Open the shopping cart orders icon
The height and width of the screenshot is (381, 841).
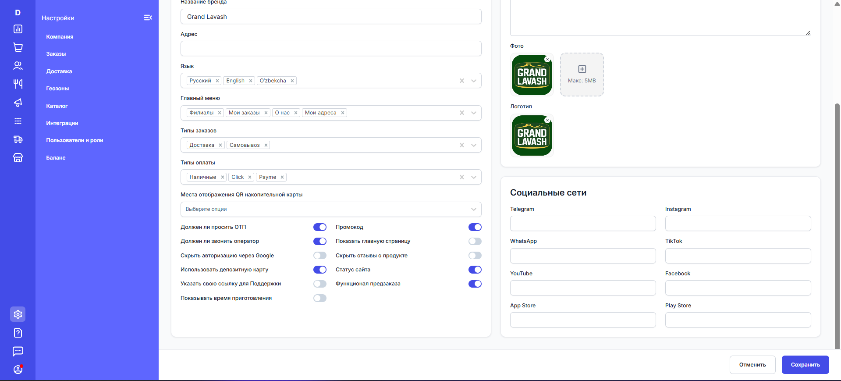pos(18,47)
